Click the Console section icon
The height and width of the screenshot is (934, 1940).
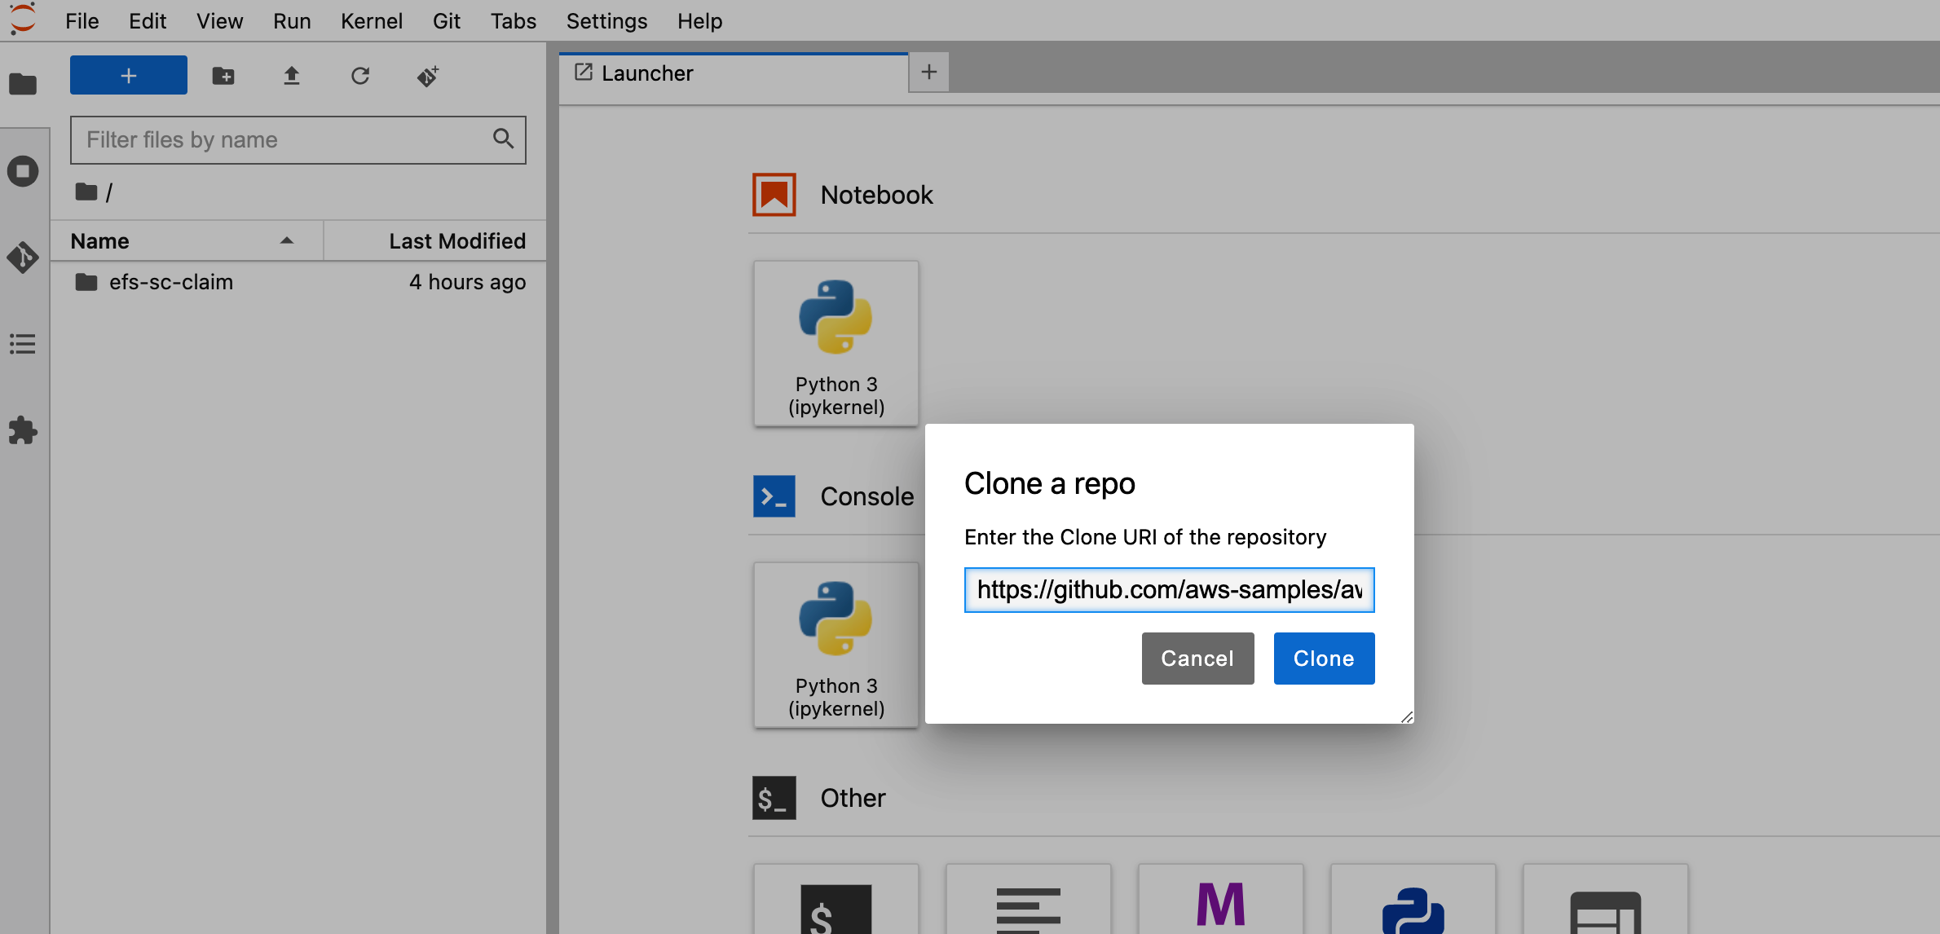tap(774, 496)
